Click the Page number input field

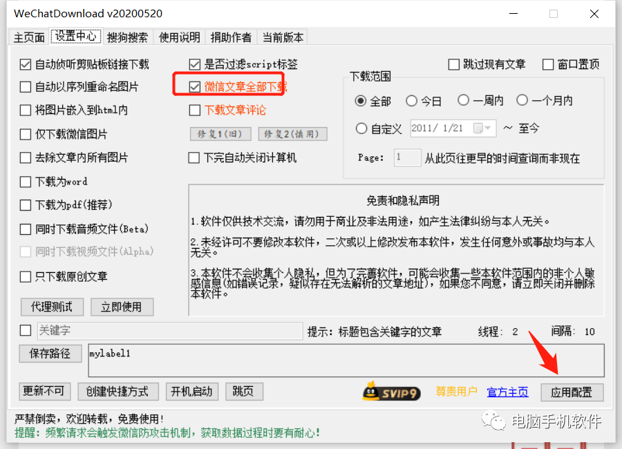pos(407,157)
